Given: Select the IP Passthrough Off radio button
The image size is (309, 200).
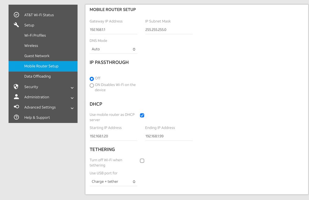Looking at the screenshot, I should pyautogui.click(x=92, y=79).
